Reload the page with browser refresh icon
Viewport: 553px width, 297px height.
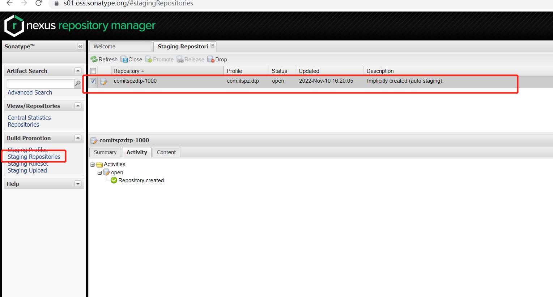click(38, 3)
